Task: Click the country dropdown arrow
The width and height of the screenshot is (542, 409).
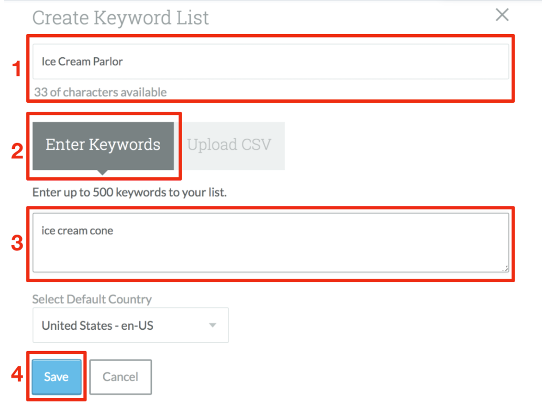Action: (x=212, y=325)
